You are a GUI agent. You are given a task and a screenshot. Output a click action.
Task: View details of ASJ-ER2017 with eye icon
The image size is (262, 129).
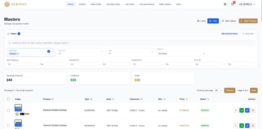236,125
